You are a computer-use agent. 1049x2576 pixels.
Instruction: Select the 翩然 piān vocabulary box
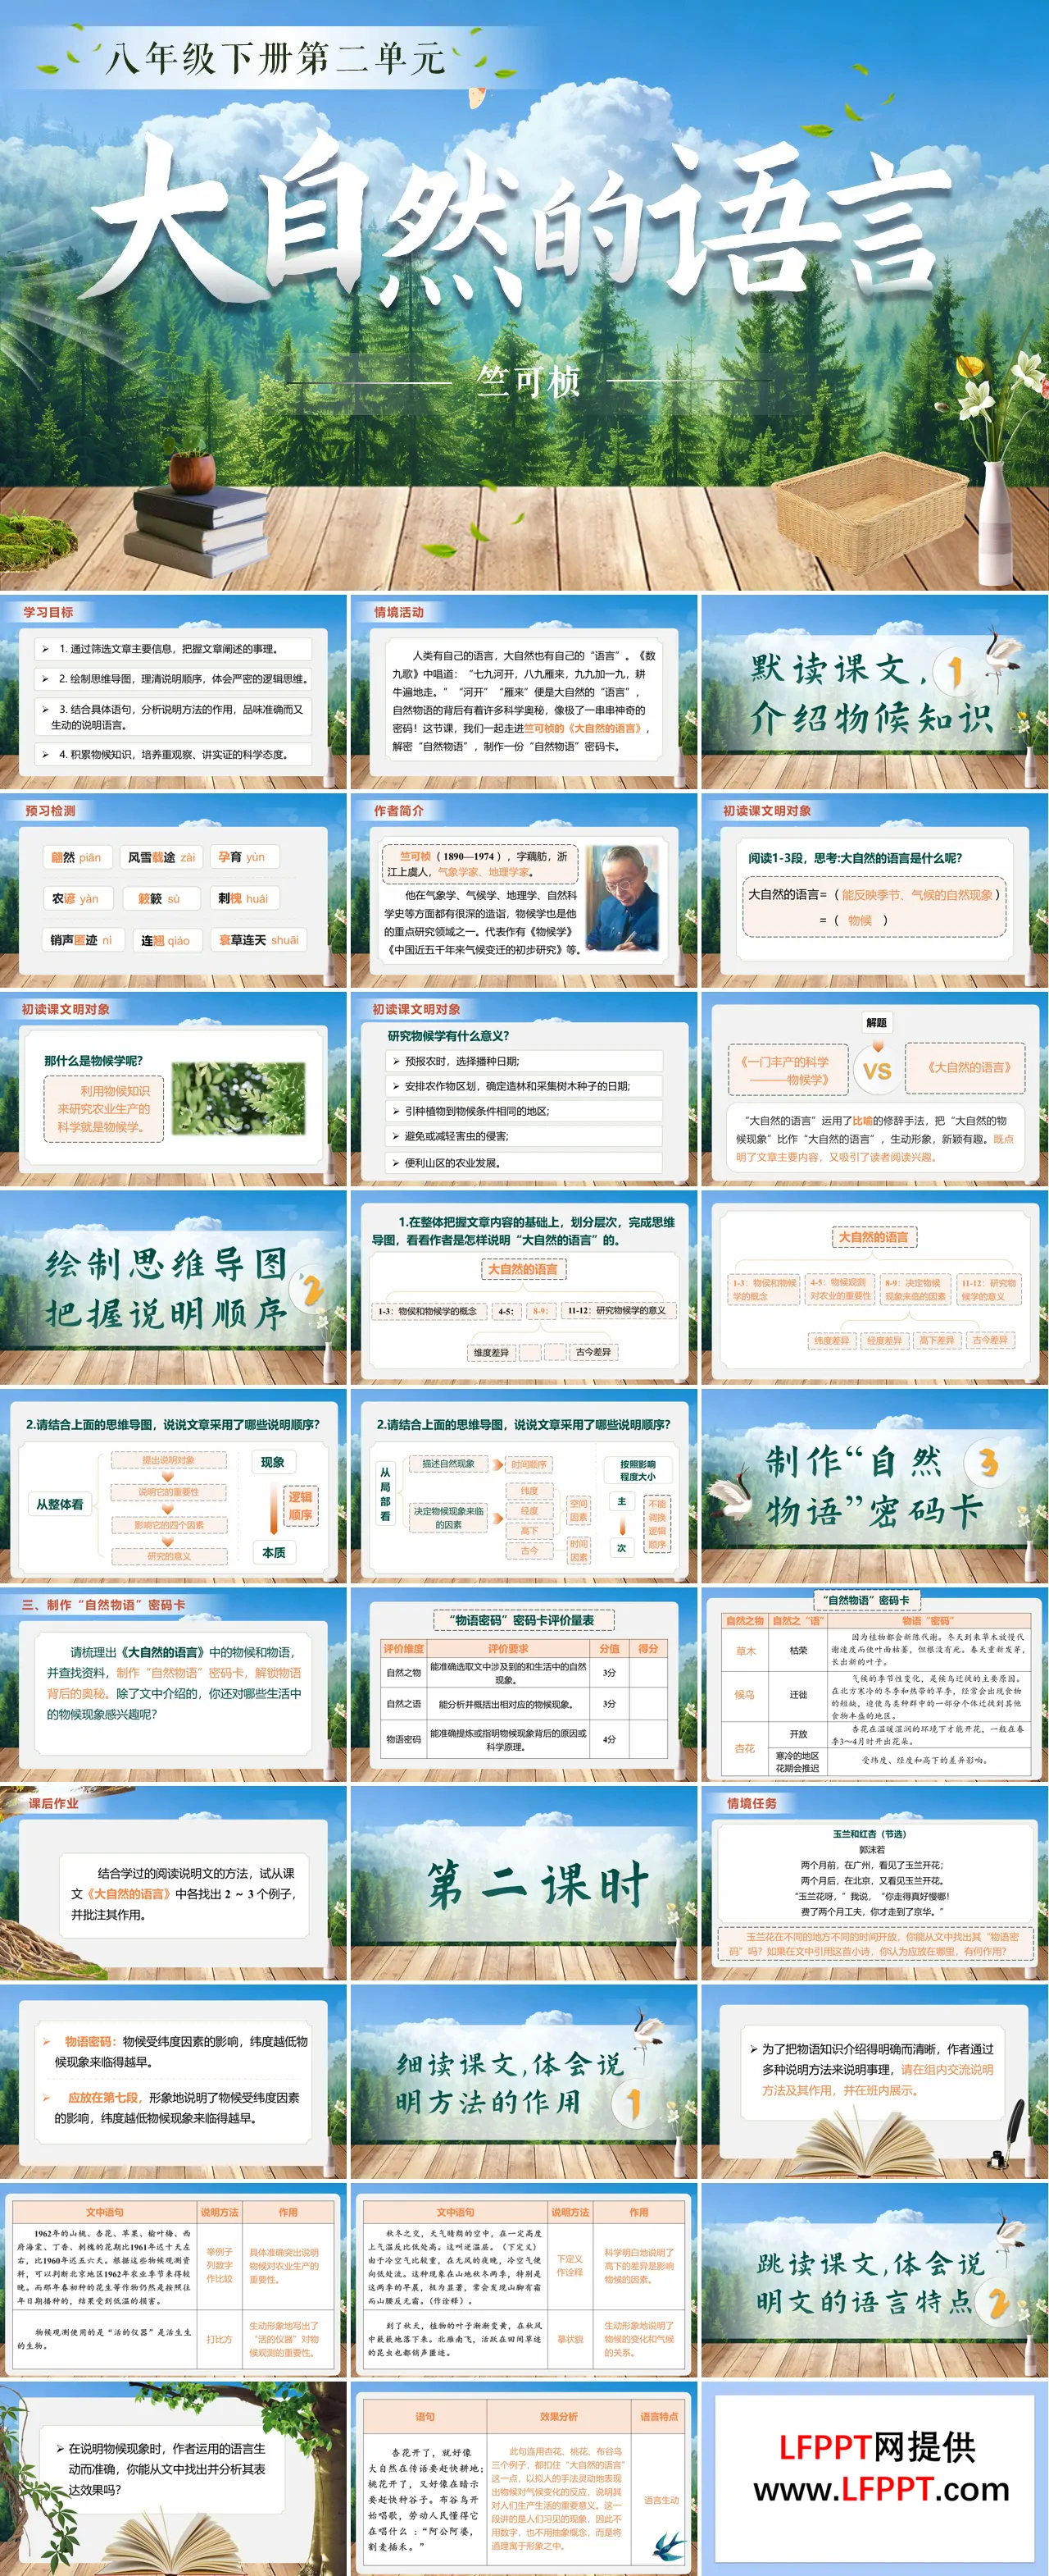click(x=77, y=857)
